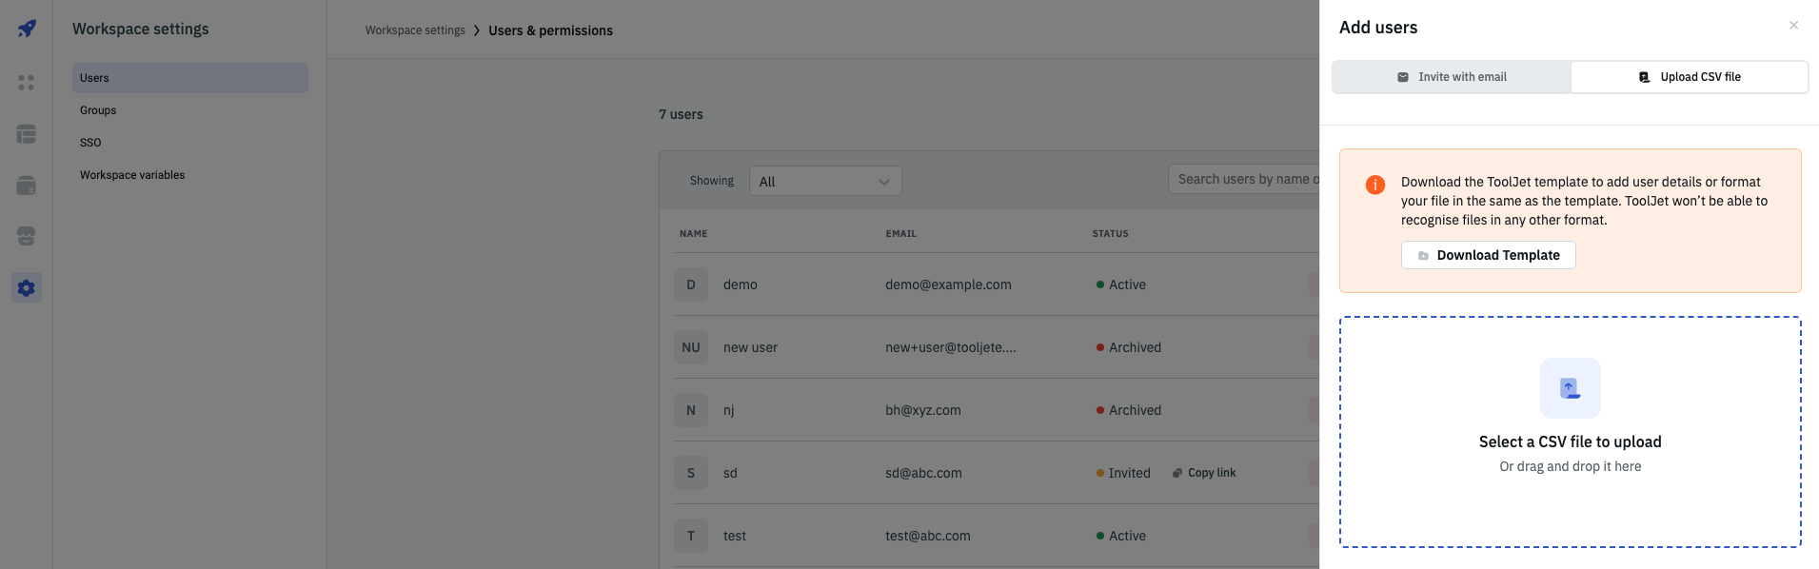Open Workspace variables in sidebar
The height and width of the screenshot is (569, 1819).
(x=132, y=175)
